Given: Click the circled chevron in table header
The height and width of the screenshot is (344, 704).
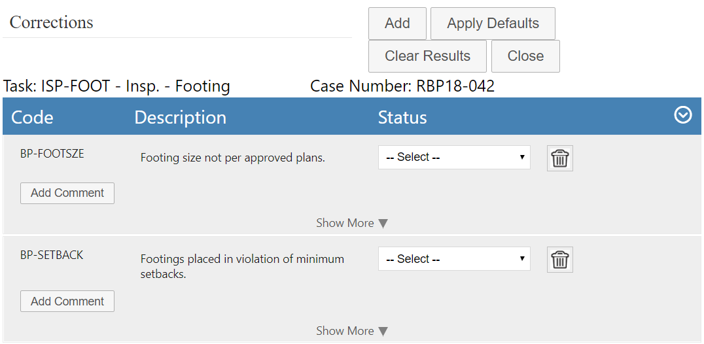Looking at the screenshot, I should pyautogui.click(x=682, y=116).
